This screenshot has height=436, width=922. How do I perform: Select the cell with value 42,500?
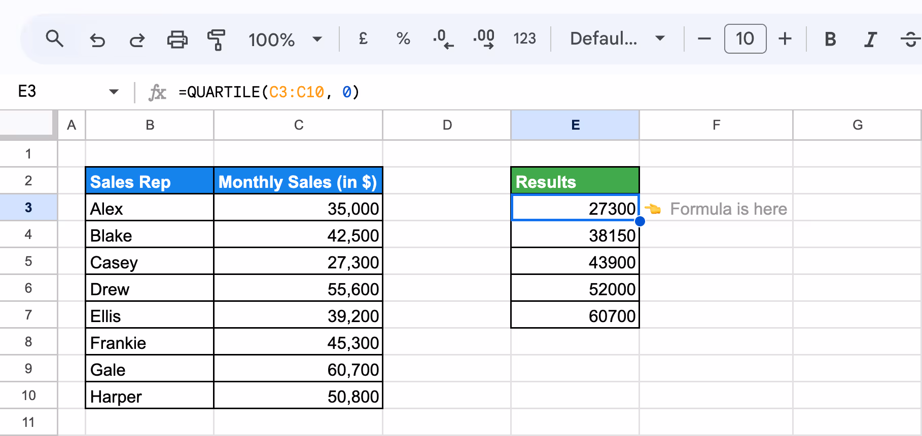tap(298, 234)
